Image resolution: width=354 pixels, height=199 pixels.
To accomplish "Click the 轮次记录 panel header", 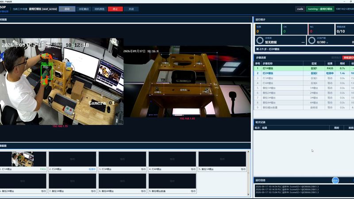I will (x=304, y=122).
